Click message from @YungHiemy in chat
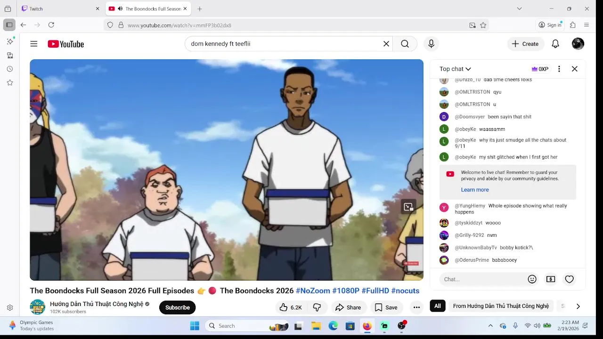603x339 pixels. 508,209
